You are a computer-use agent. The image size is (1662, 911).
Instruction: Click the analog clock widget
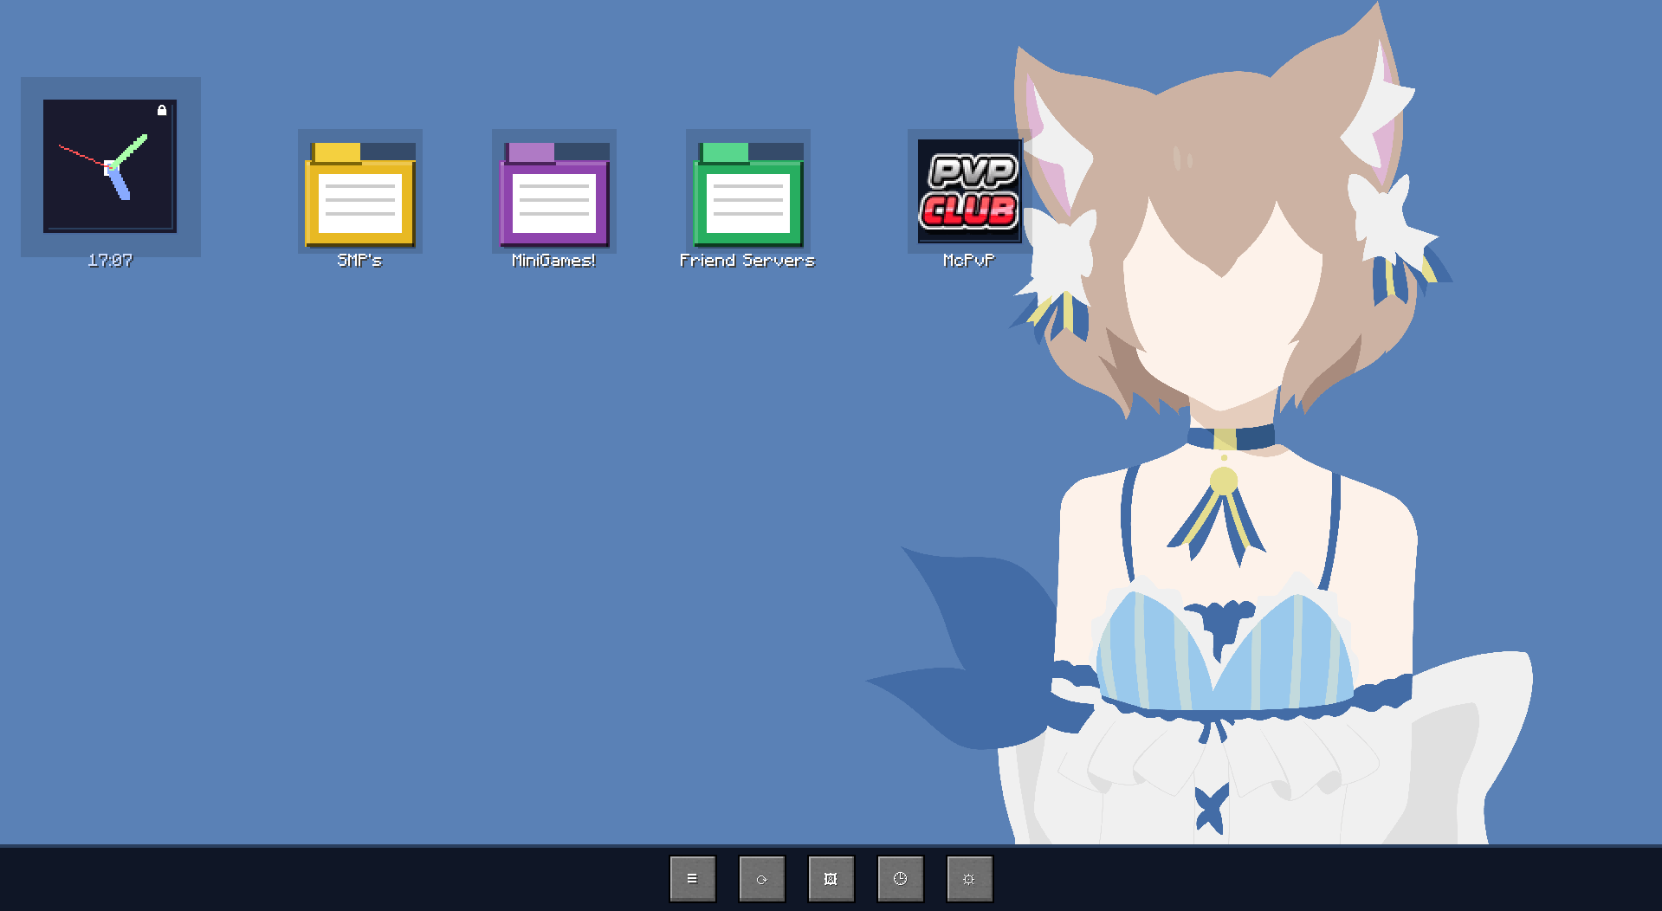pyautogui.click(x=110, y=166)
